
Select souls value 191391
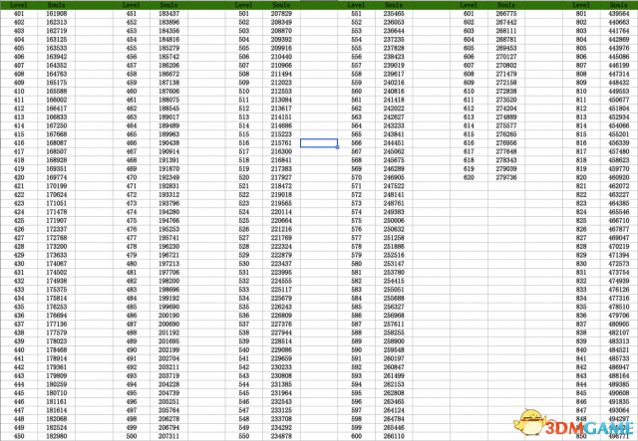pyautogui.click(x=168, y=160)
